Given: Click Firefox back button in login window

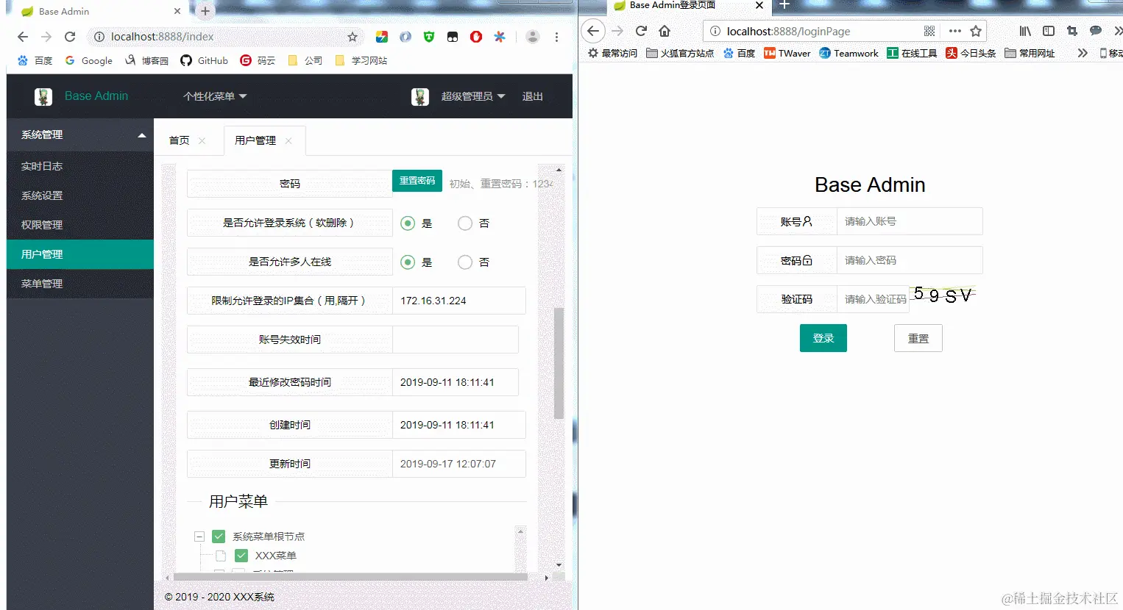Looking at the screenshot, I should 593,31.
